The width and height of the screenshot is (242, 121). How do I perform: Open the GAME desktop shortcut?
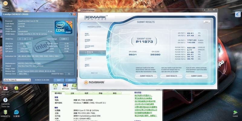pyautogui.click(x=235, y=114)
